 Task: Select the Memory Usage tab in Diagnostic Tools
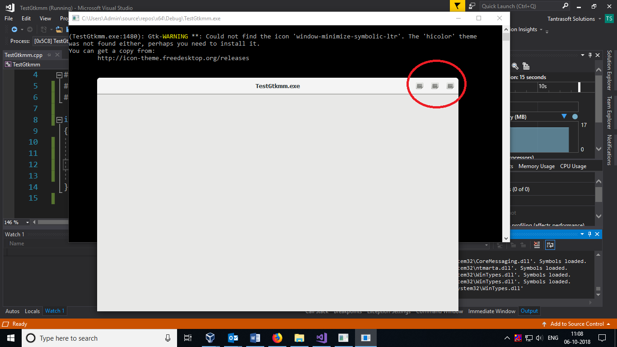point(537,166)
